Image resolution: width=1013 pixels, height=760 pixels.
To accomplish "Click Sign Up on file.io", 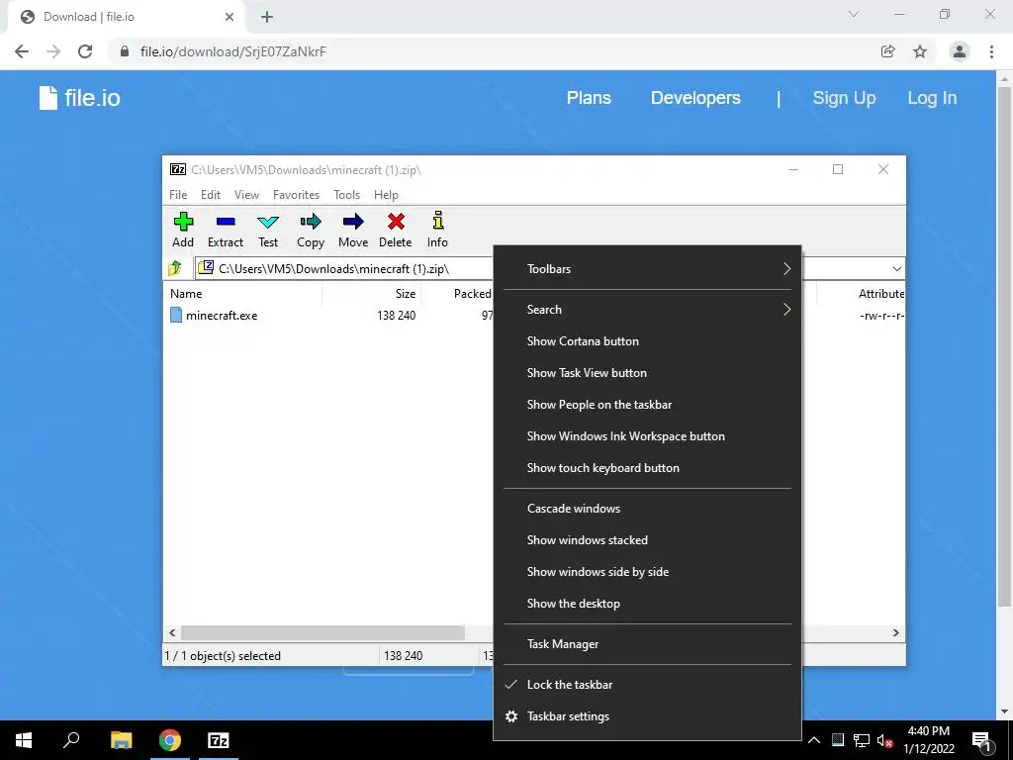I will (844, 98).
